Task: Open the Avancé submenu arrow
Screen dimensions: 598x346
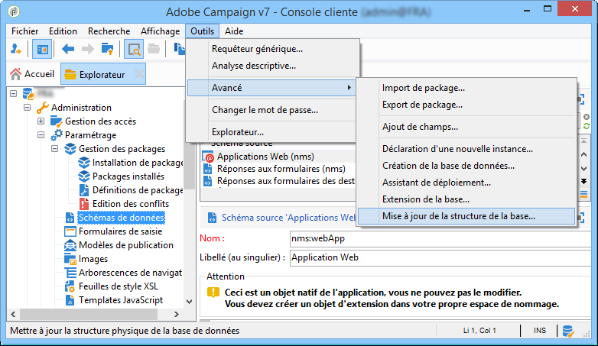Action: pos(349,88)
